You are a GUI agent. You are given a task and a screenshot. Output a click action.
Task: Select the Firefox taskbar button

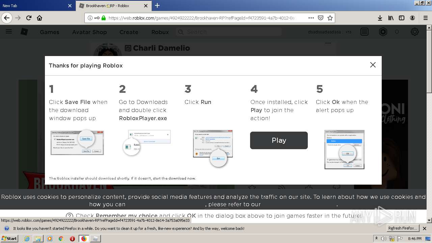(x=84, y=239)
